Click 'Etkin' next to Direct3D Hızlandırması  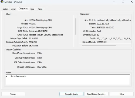click(x=40, y=58)
